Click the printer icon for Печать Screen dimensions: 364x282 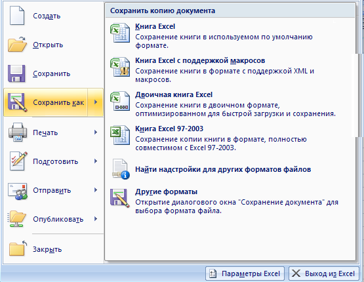[18, 132]
